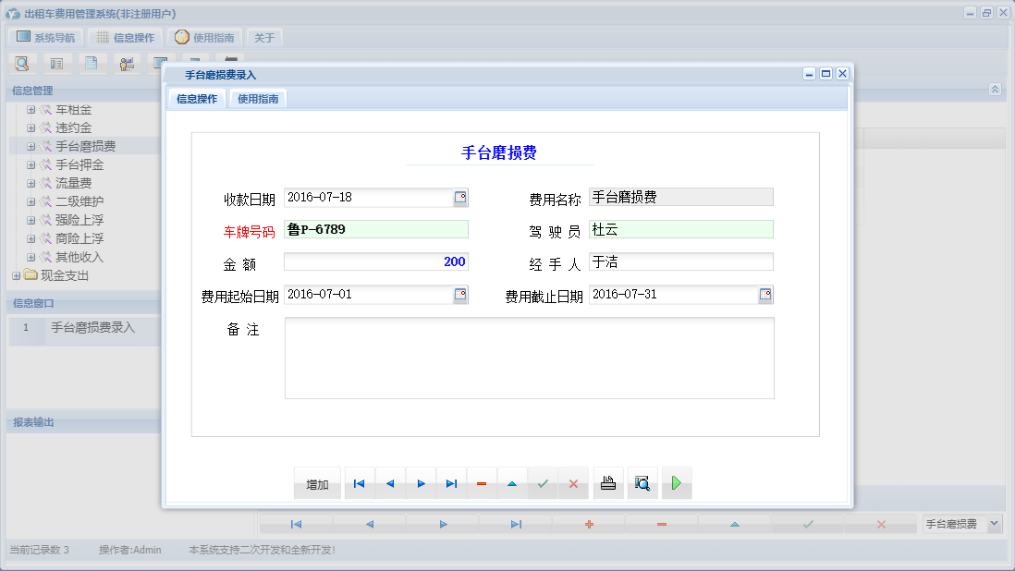Click the 增加 button to add a record
Viewport: 1015px width, 571px height.
click(x=316, y=482)
